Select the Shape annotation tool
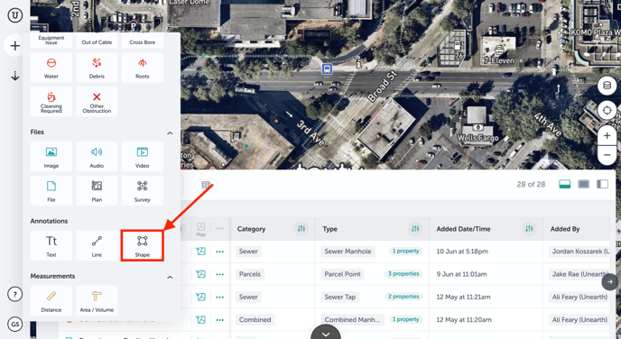The height and width of the screenshot is (339, 621). pyautogui.click(x=143, y=245)
